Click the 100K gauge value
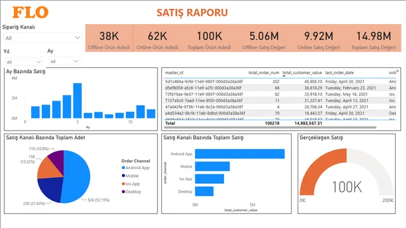Viewport: 406px width, 228px height. pyautogui.click(x=347, y=187)
